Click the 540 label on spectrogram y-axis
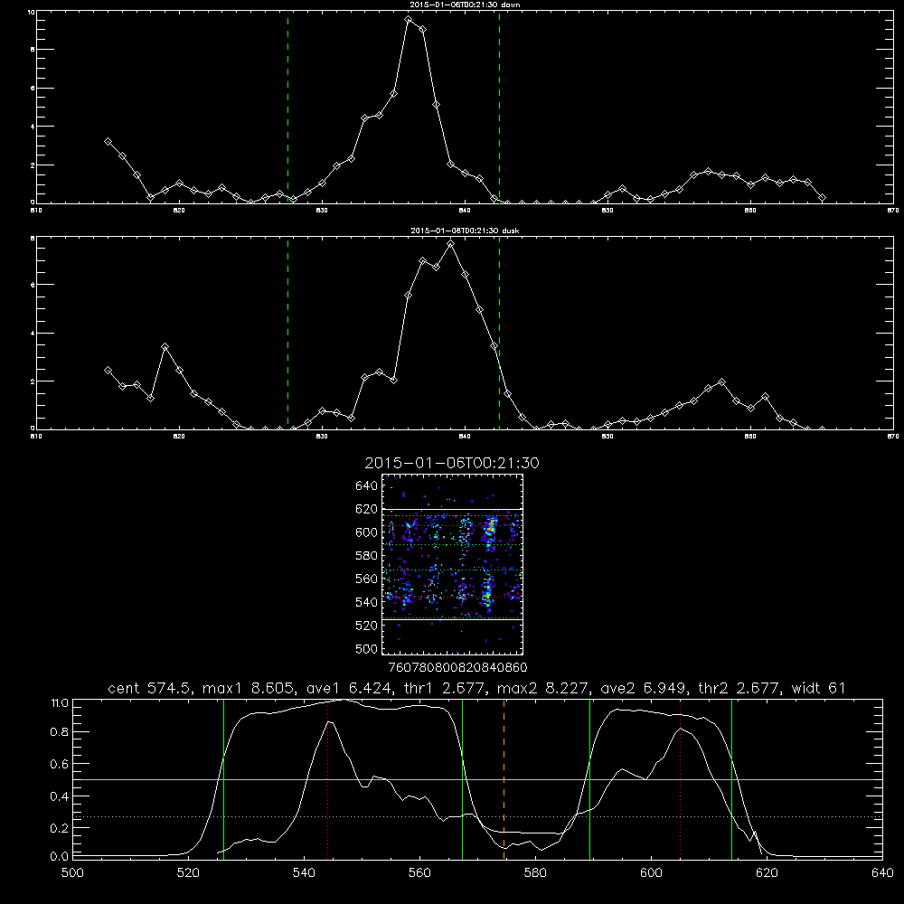 (367, 602)
